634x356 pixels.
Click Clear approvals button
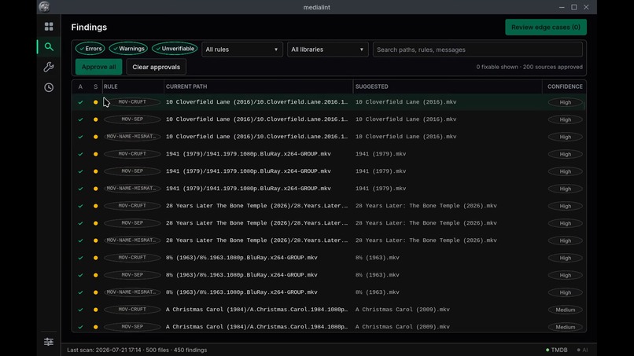pos(156,67)
